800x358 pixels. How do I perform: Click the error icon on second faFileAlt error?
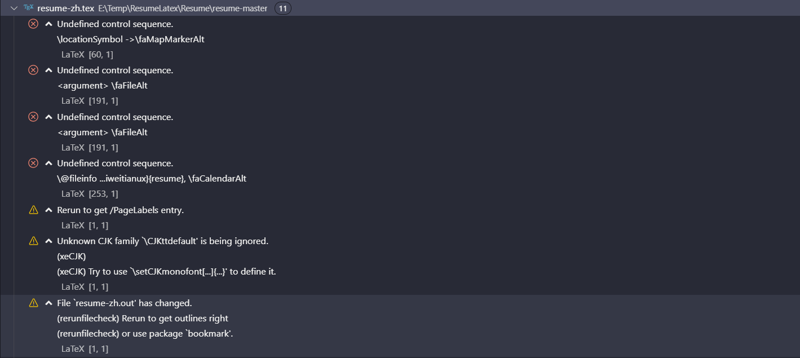pos(33,117)
